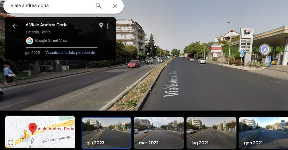Switch to mar 2022 imagery thumbnail

[x=159, y=133]
